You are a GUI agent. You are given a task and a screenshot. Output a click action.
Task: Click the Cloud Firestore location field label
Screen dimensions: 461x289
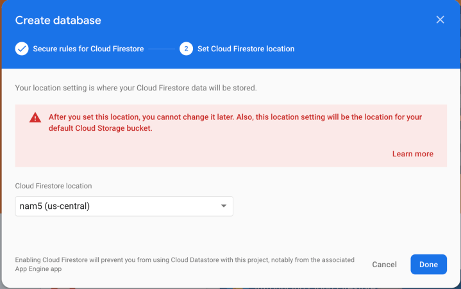point(53,186)
